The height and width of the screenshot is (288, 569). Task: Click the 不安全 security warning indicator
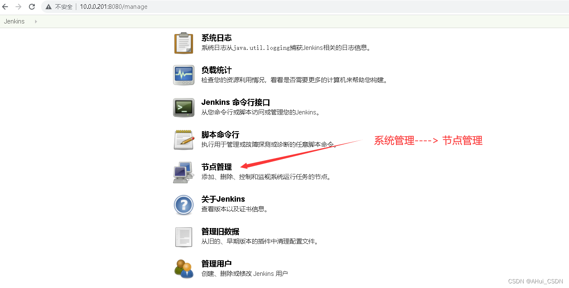59,6
